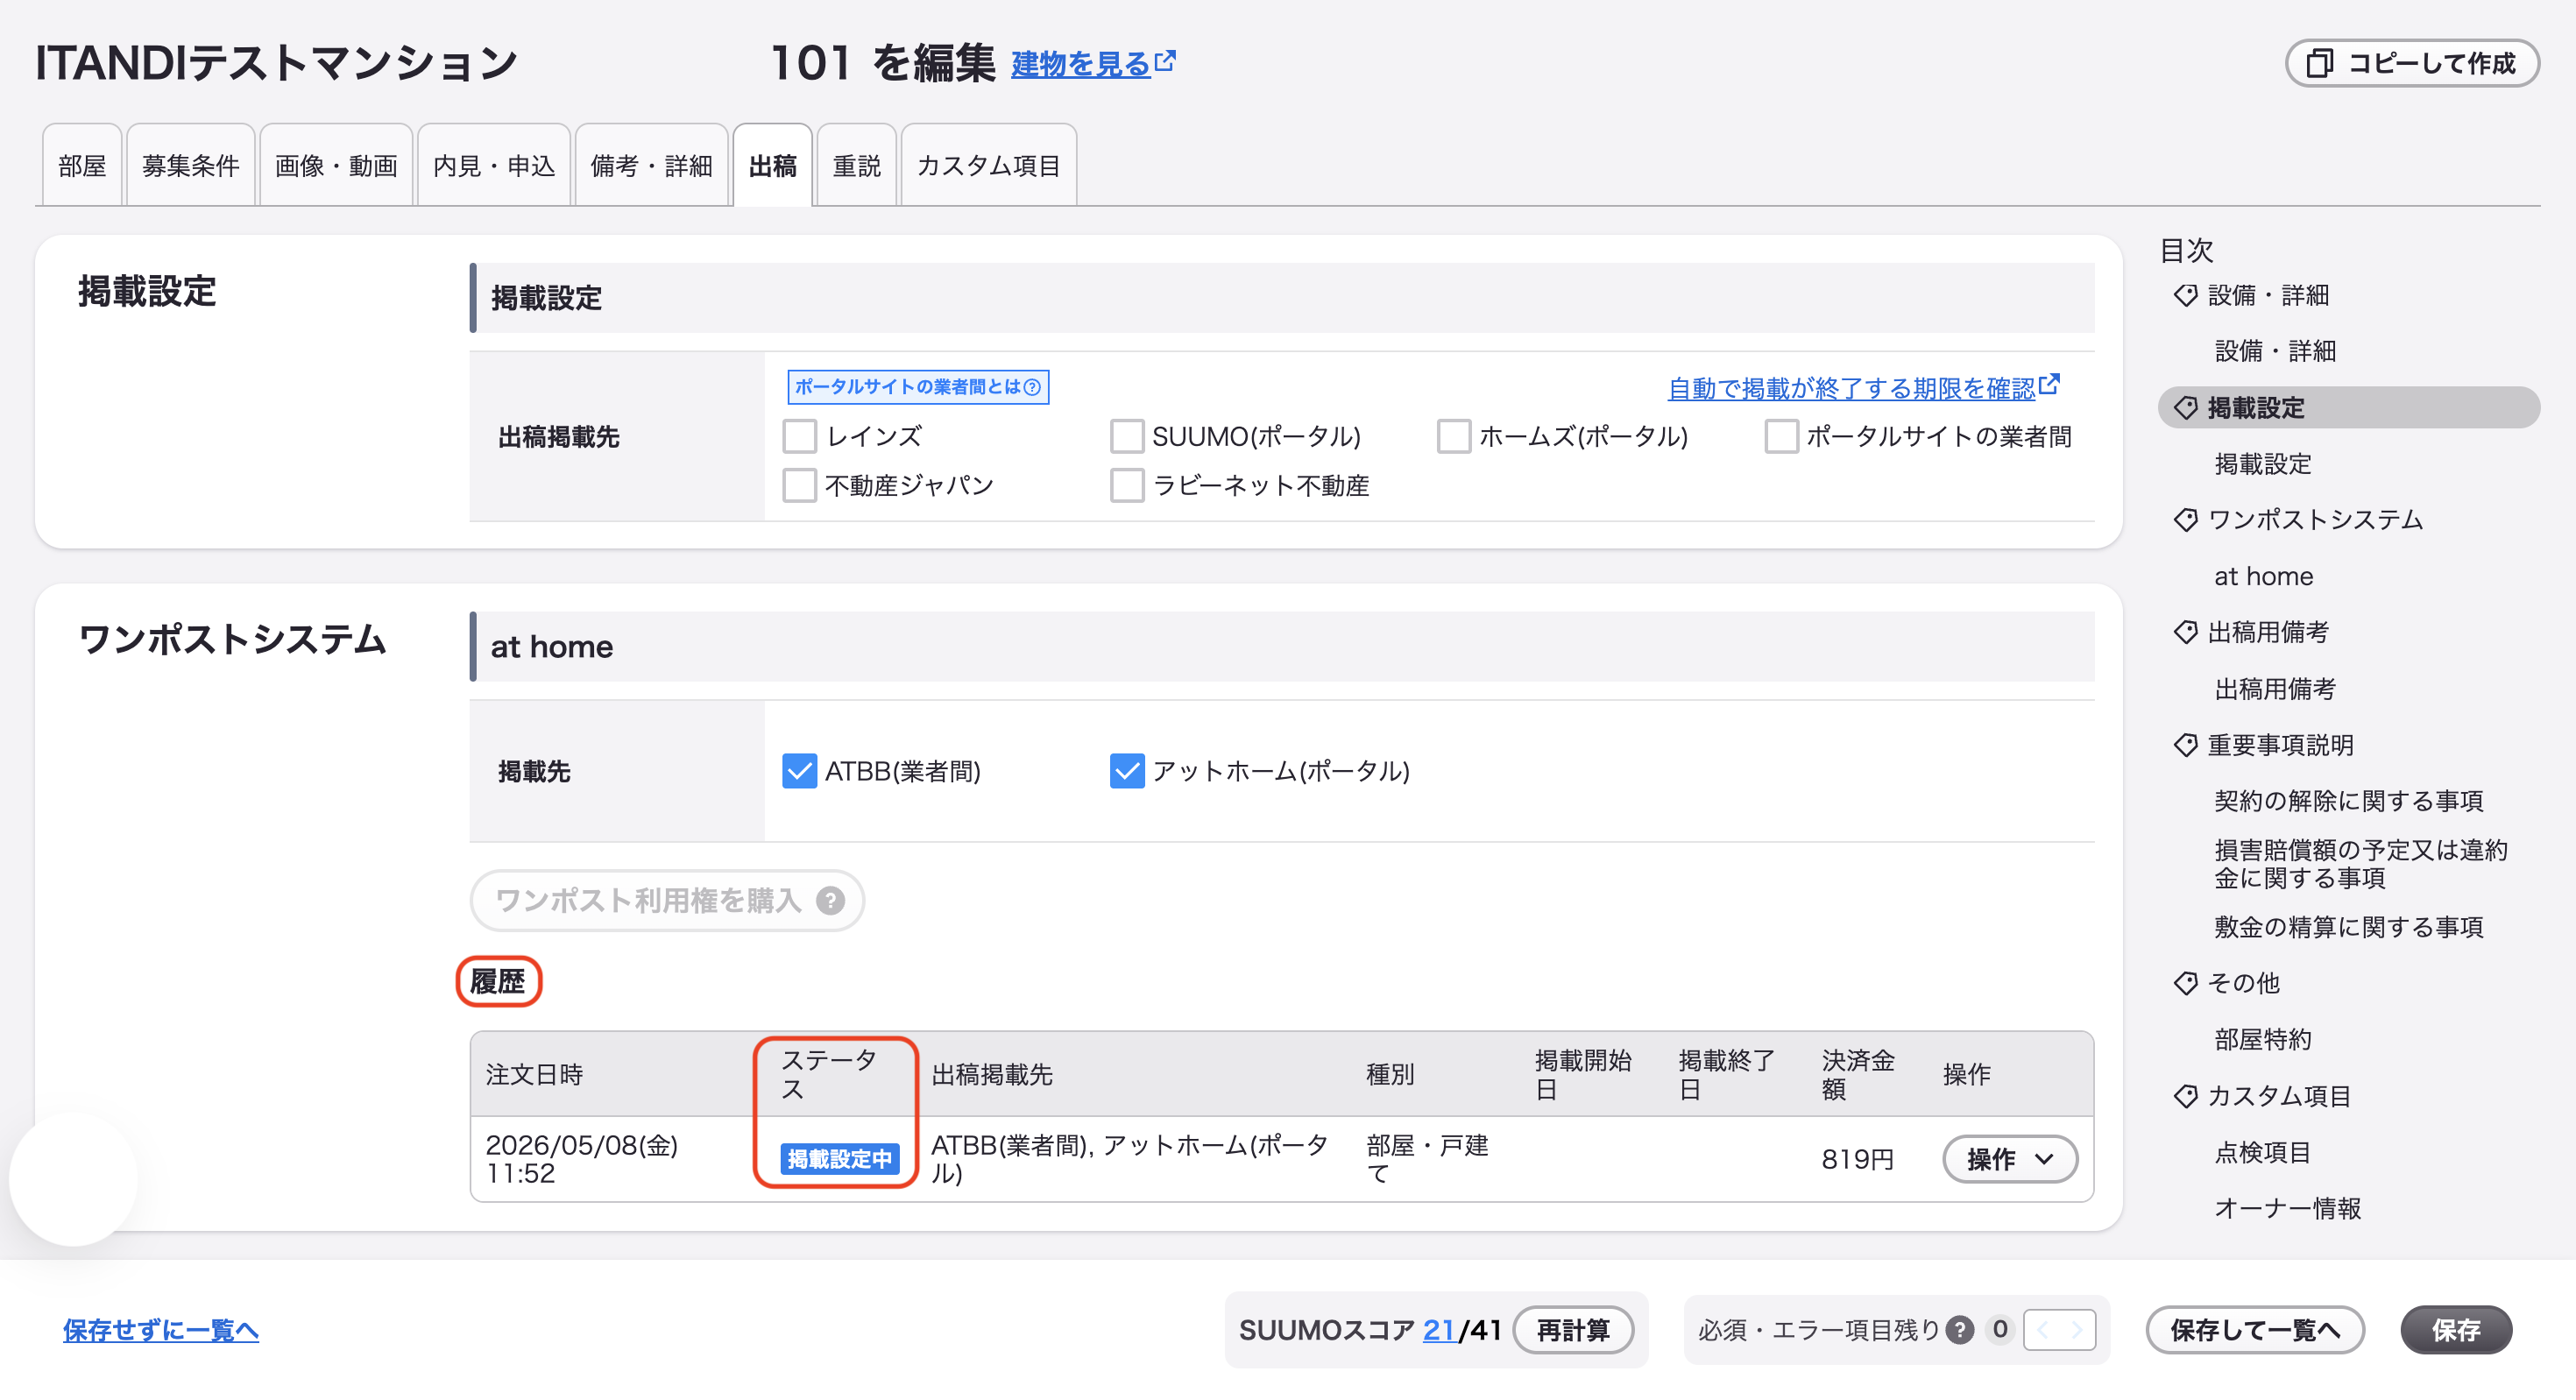
Task: Uncheck the ATBB(業者間) checkbox
Action: point(799,771)
